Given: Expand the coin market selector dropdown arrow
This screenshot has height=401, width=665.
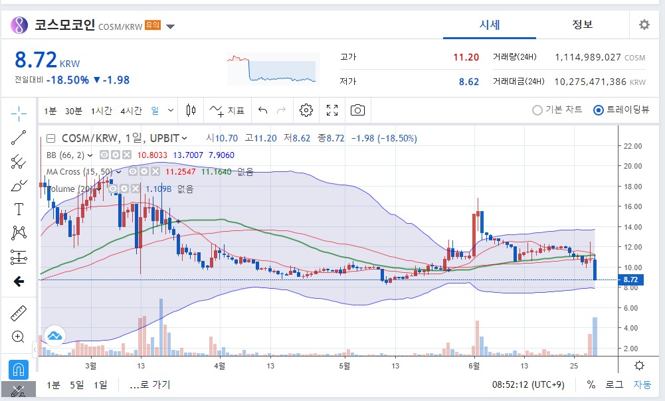Looking at the screenshot, I should [x=170, y=27].
